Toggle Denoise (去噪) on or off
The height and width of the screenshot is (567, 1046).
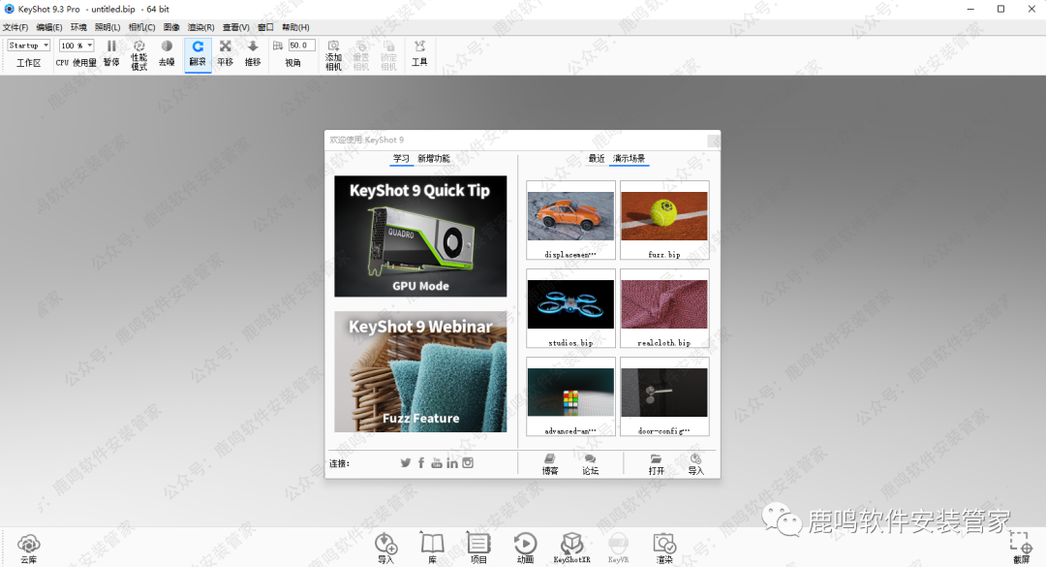167,51
